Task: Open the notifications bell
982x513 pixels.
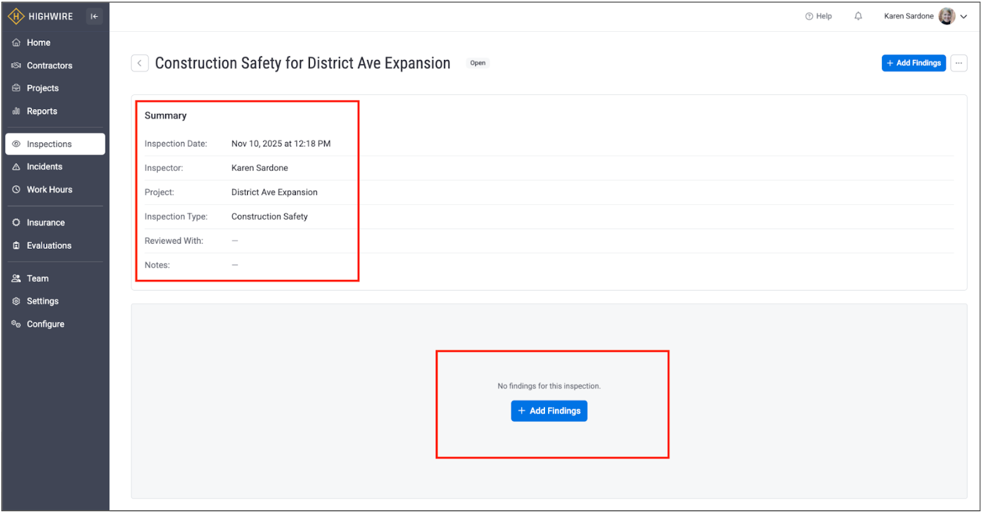Action: point(858,17)
